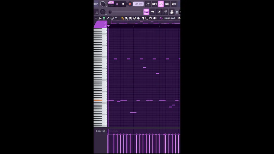Click small triangle below master volume knob
This screenshot has width=274, height=154.
point(106,7)
